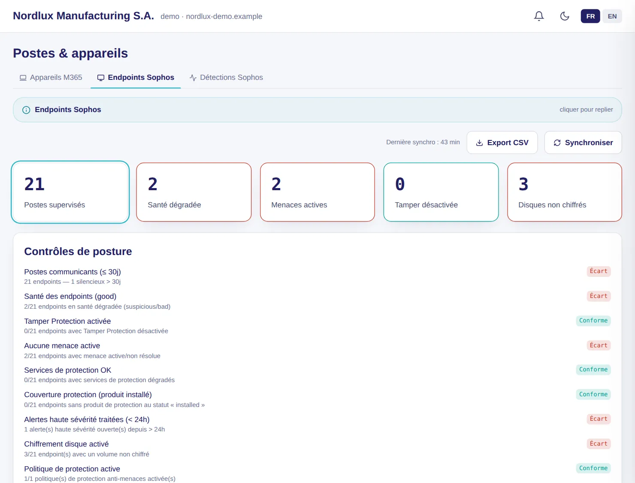The width and height of the screenshot is (635, 483).
Task: Click the Nordlux Manufacturing S.A. title
Action: (x=84, y=16)
